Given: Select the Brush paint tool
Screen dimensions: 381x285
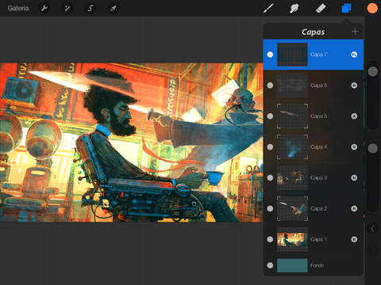Looking at the screenshot, I should coord(268,9).
